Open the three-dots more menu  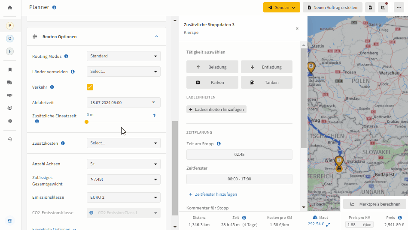click(399, 8)
